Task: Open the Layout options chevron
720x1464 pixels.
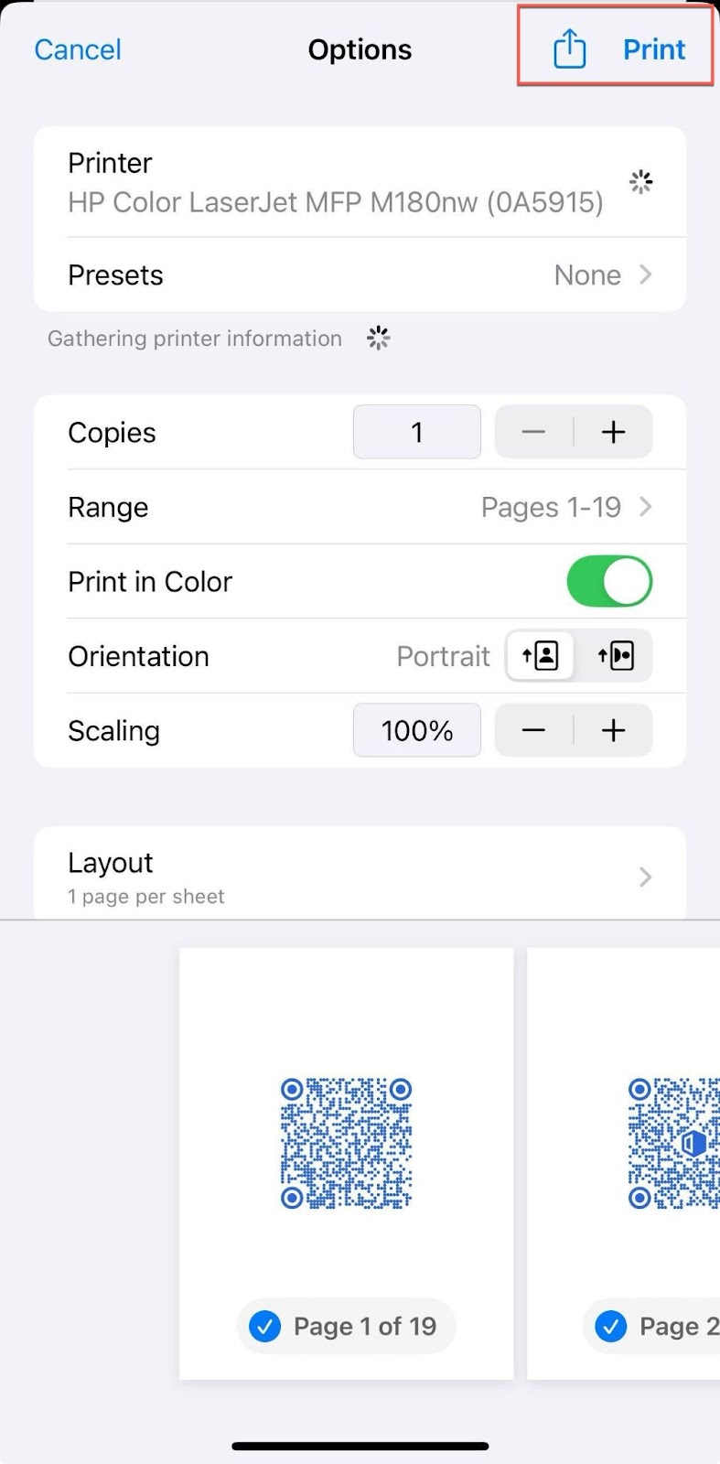Action: (645, 877)
